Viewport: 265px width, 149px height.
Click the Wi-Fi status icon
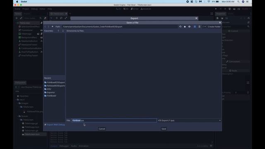(209, 2)
